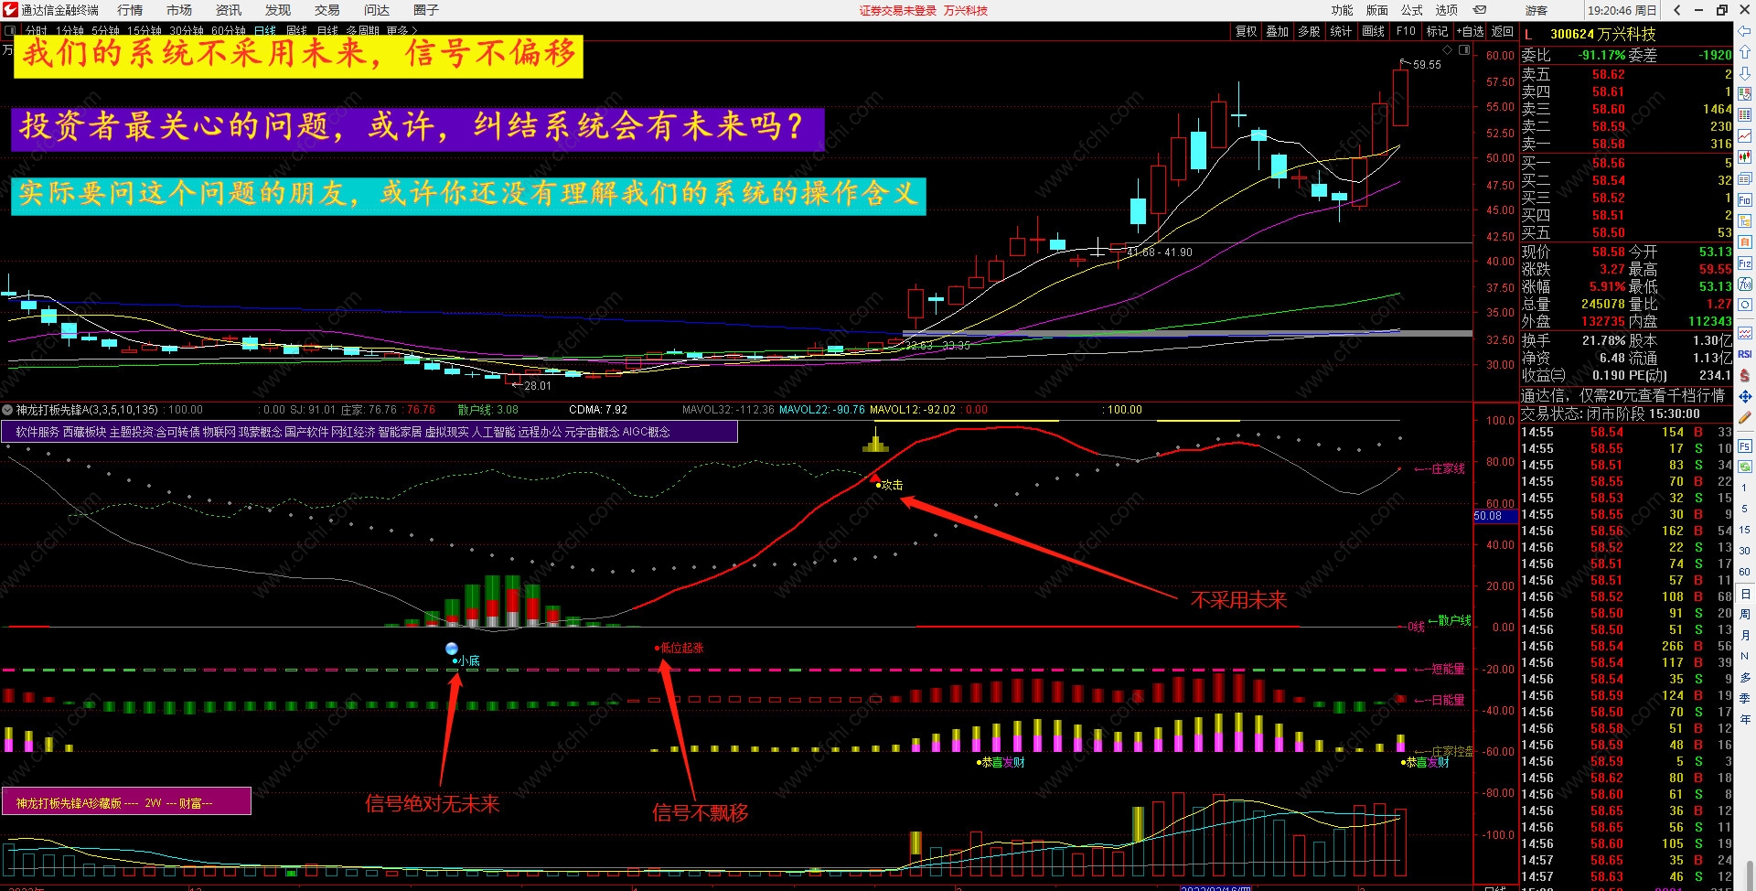
Task: Expand 更多 period options
Action: [401, 31]
